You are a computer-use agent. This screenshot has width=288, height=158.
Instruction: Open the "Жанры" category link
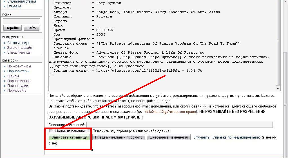(x=13, y=76)
